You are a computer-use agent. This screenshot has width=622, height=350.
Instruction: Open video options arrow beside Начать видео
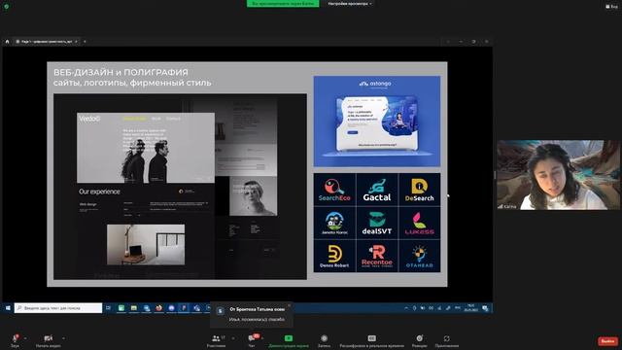pyautogui.click(x=63, y=338)
